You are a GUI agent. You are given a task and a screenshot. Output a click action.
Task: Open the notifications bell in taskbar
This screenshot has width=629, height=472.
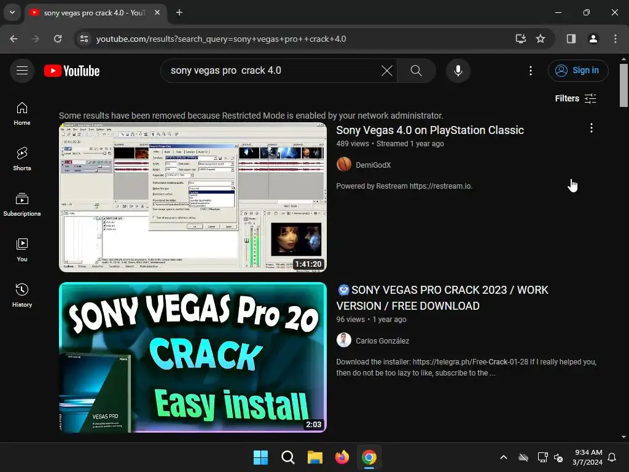click(x=612, y=457)
